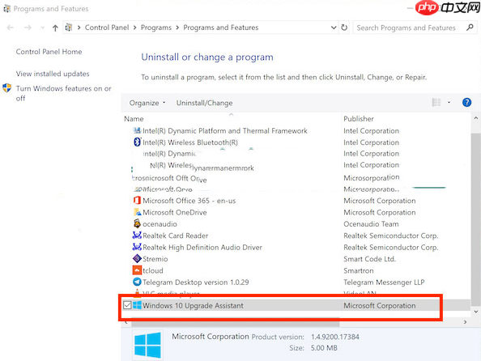Select Windows 10 Upgrade Assistant row text
481x361 pixels.
[x=193, y=305]
